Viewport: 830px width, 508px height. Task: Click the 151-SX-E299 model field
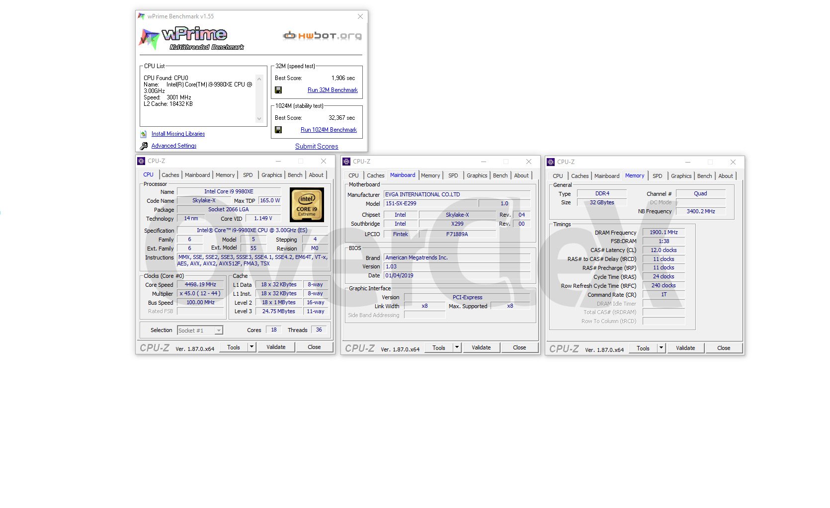430,203
